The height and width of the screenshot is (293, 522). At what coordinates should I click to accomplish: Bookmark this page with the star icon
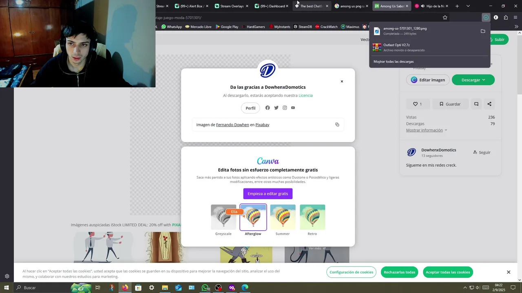pyautogui.click(x=445, y=17)
